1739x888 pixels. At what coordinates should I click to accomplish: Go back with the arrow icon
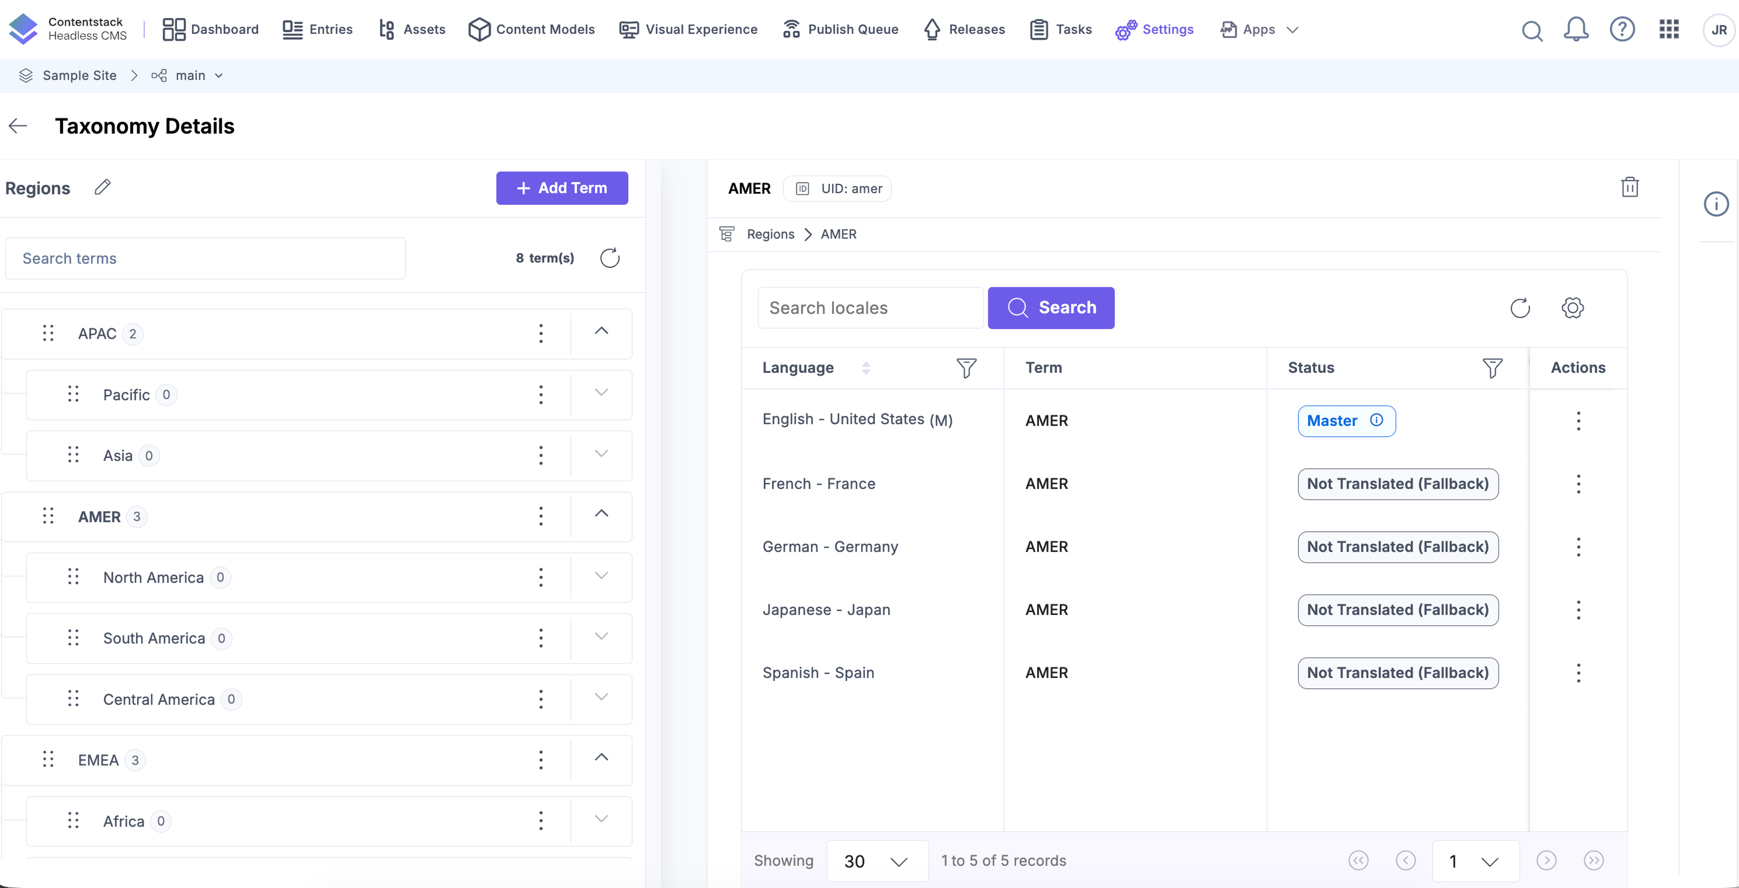[18, 125]
